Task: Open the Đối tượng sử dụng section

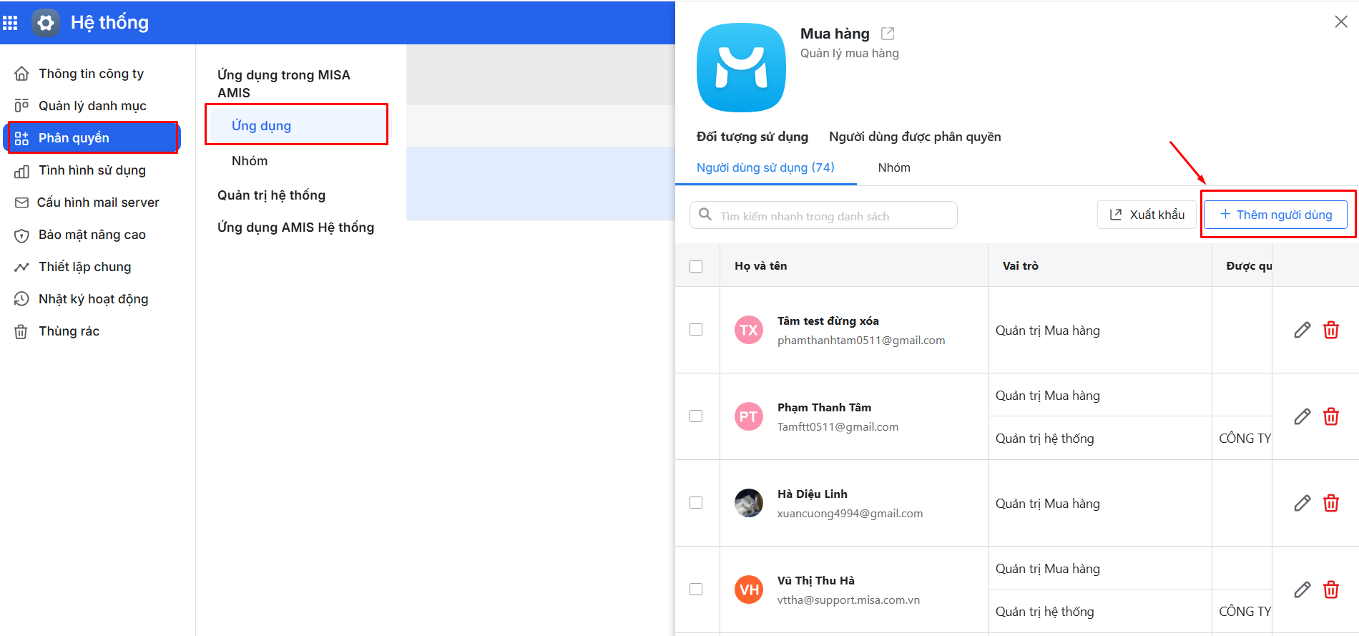Action: (x=752, y=137)
